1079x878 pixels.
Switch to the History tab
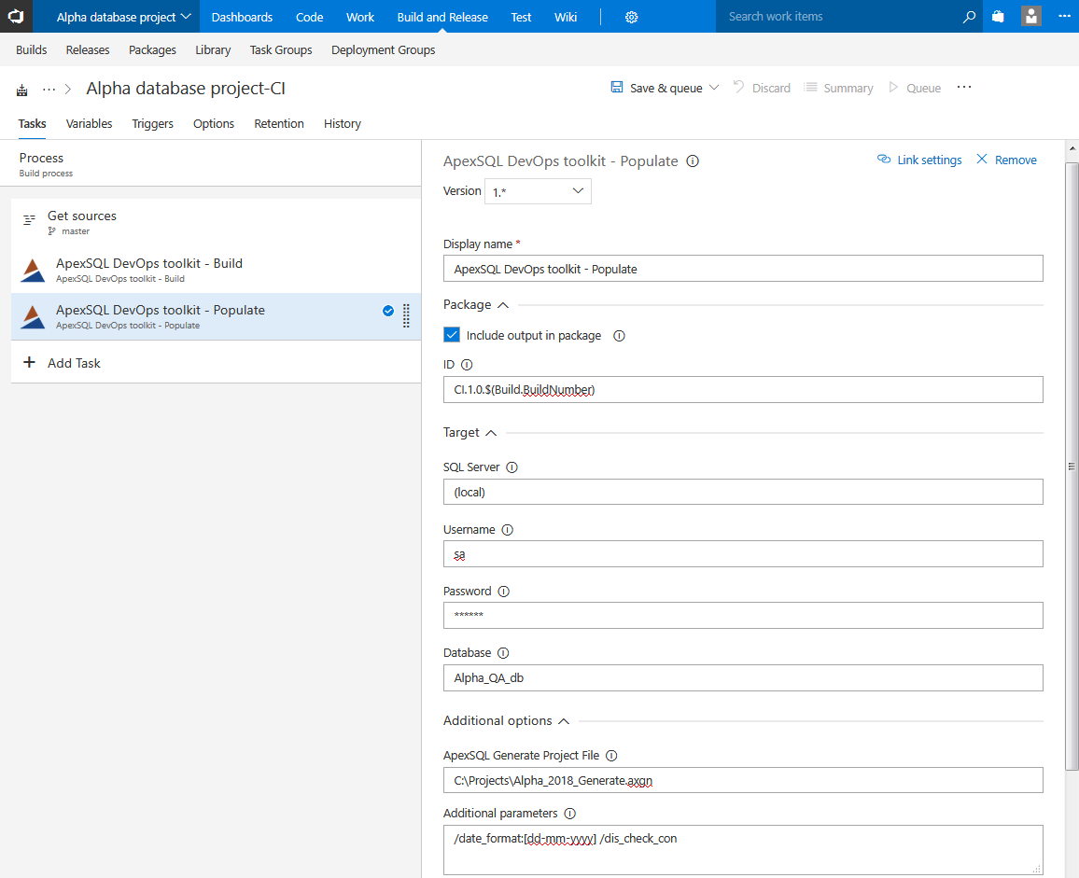click(x=342, y=124)
